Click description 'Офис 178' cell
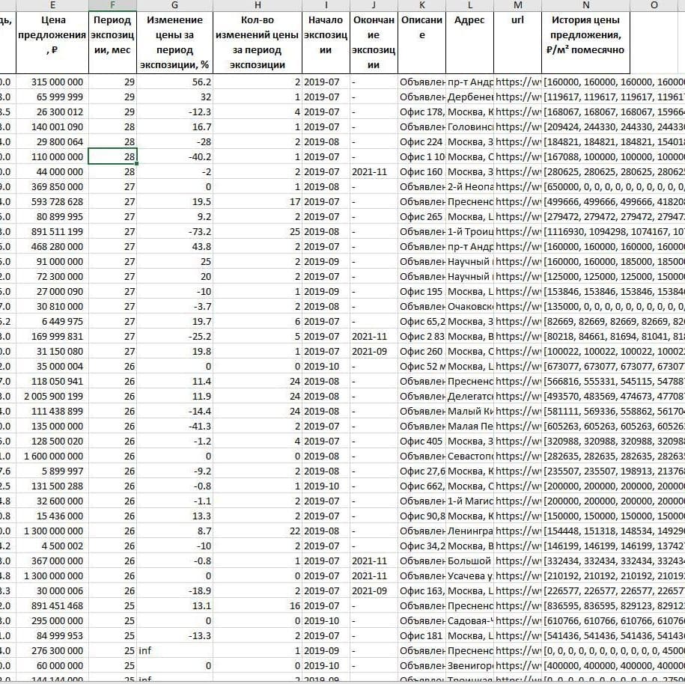This screenshot has height=684, width=685. (x=422, y=112)
